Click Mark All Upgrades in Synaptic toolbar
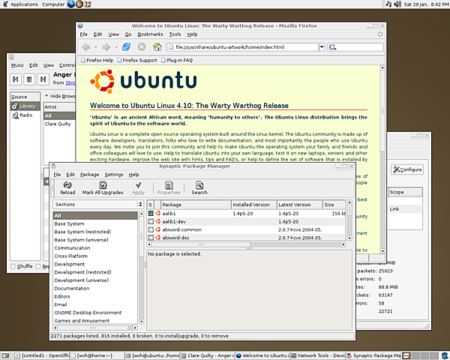Screen dimensions: 450x360 [x=103, y=188]
